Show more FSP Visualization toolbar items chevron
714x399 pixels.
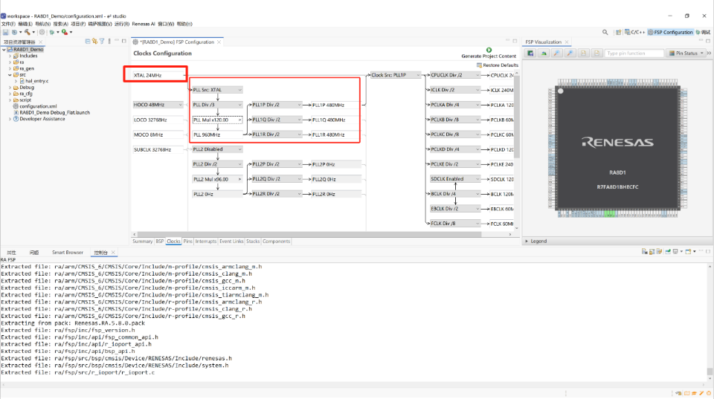[x=709, y=53]
